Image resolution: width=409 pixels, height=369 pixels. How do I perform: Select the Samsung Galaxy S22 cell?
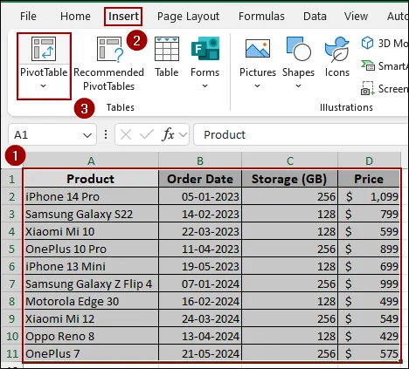coord(91,214)
